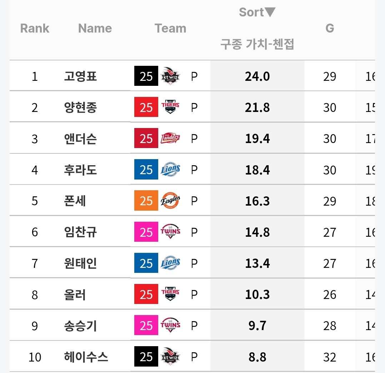Click the KT Wiz logo beside 헤이수스
The image size is (385, 373).
170,357
